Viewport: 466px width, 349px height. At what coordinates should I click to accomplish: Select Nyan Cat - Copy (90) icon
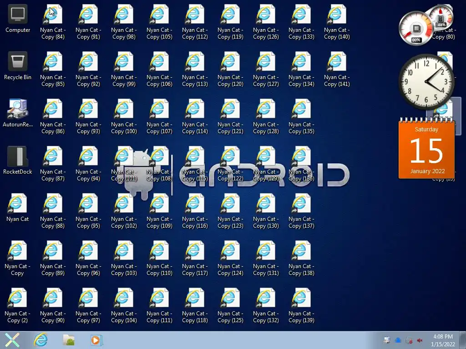click(x=53, y=306)
